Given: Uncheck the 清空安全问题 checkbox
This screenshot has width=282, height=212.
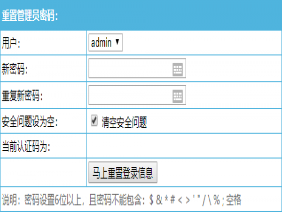Looking at the screenshot, I should click(x=94, y=122).
